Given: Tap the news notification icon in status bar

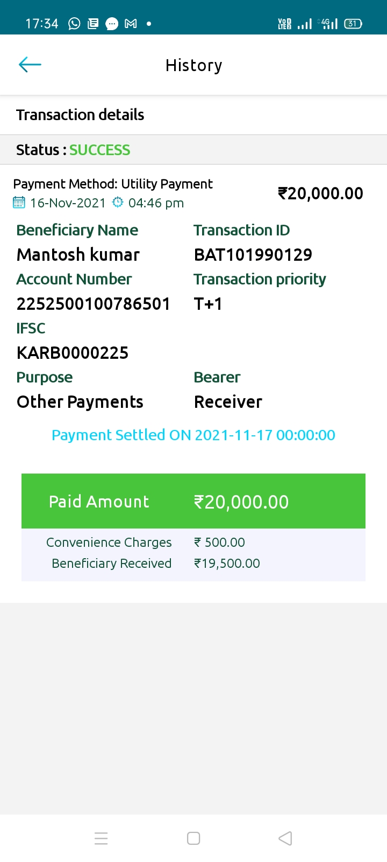Looking at the screenshot, I should [93, 24].
